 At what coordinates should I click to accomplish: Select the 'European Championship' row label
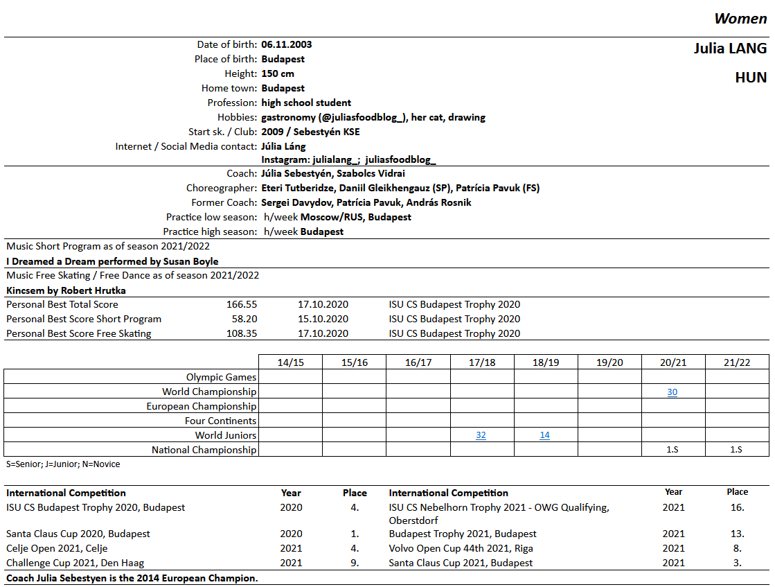[x=201, y=407]
